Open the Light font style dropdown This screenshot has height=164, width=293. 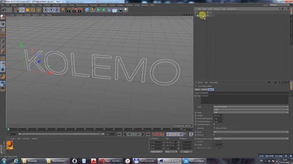[251, 109]
